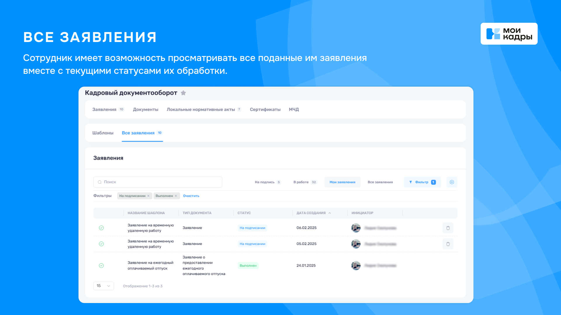The width and height of the screenshot is (561, 315).
Task: Collapse the Дата создания sort chevron
Action: (330, 213)
